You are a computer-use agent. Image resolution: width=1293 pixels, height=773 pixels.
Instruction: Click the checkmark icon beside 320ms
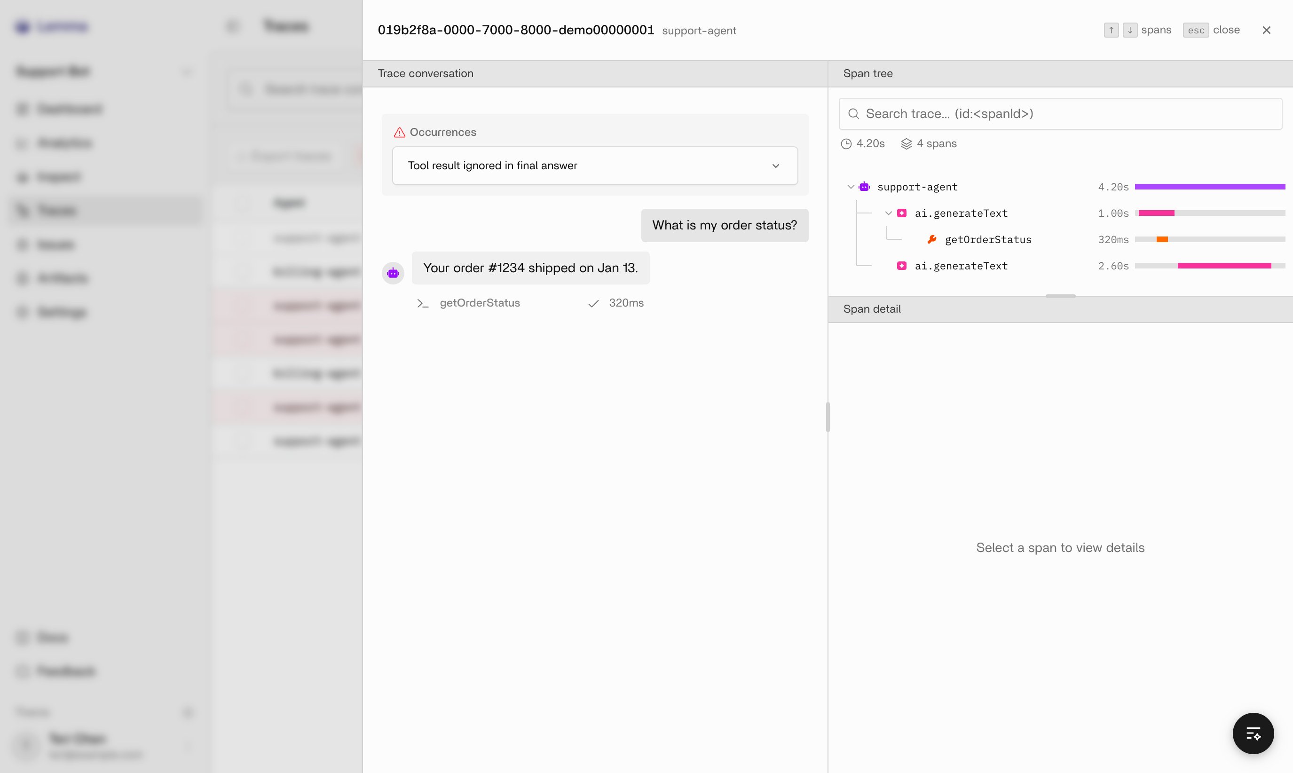click(593, 304)
